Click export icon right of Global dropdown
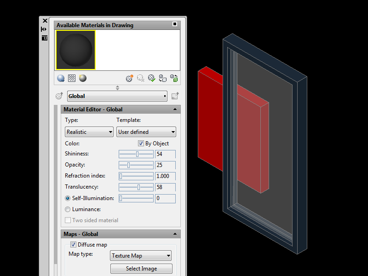368x276 pixels. (x=175, y=96)
